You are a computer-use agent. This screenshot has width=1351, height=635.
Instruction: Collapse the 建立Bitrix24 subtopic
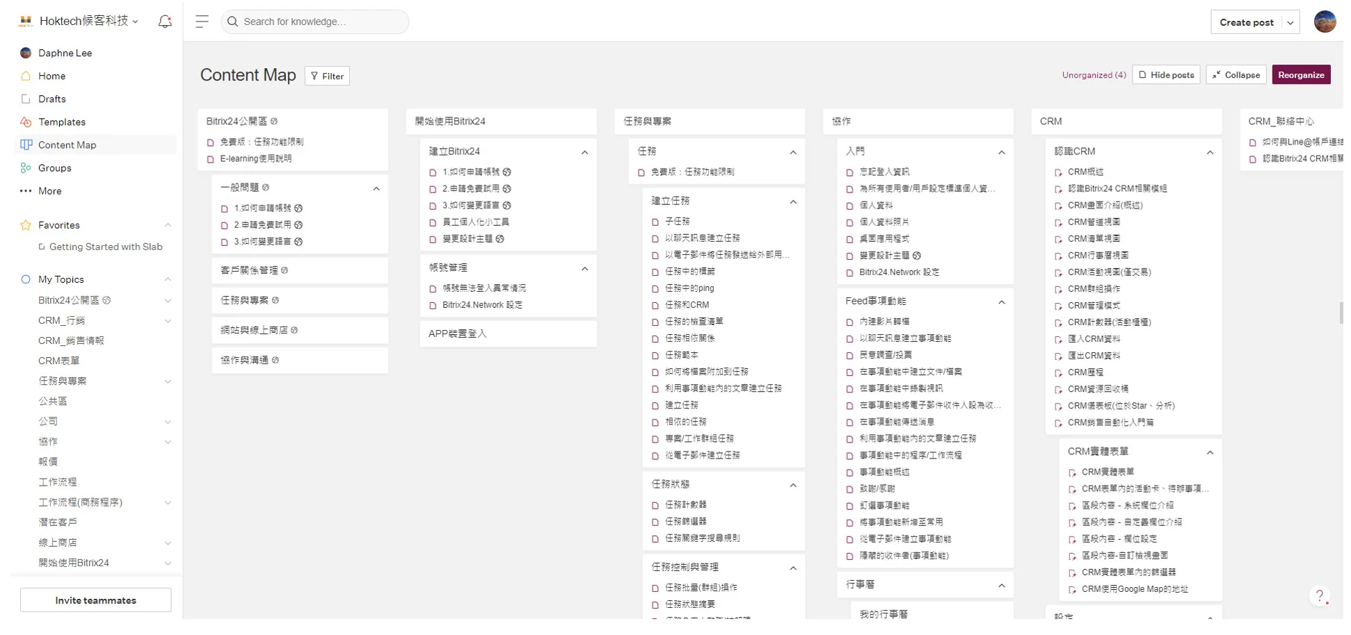(584, 152)
